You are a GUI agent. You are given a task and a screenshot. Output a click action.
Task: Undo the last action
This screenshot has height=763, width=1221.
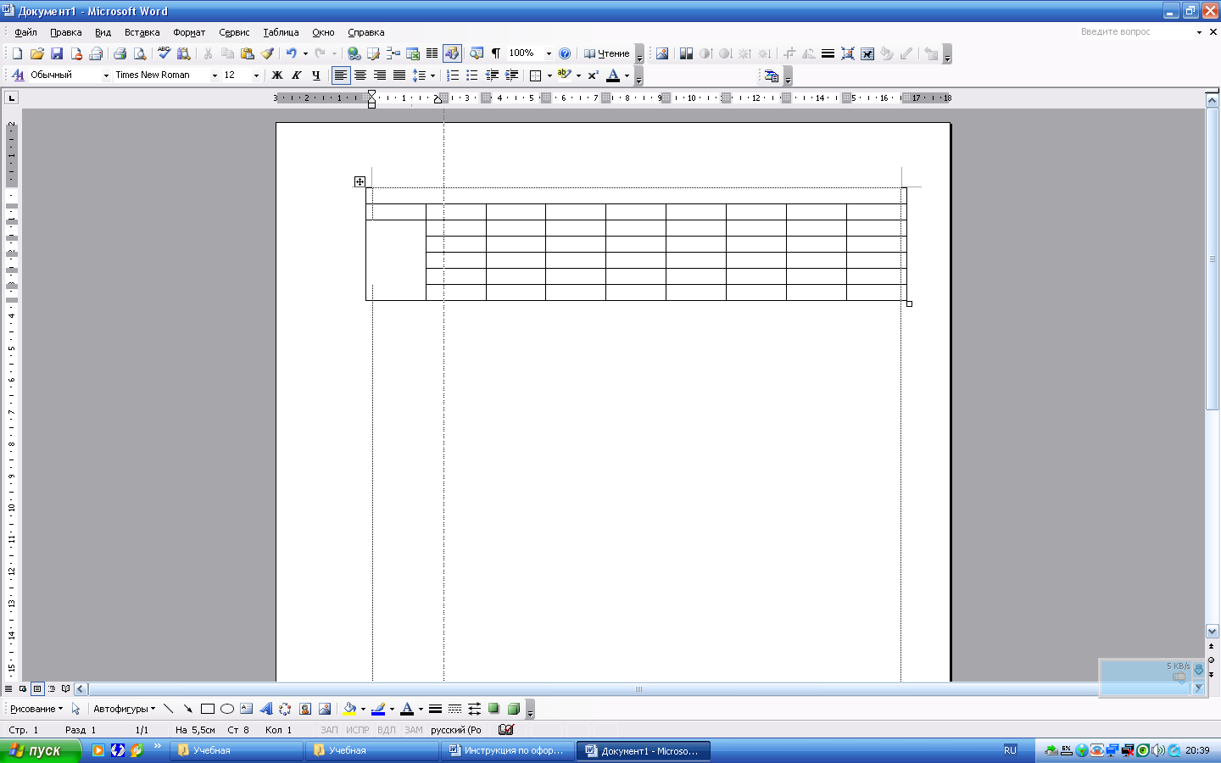click(x=291, y=53)
